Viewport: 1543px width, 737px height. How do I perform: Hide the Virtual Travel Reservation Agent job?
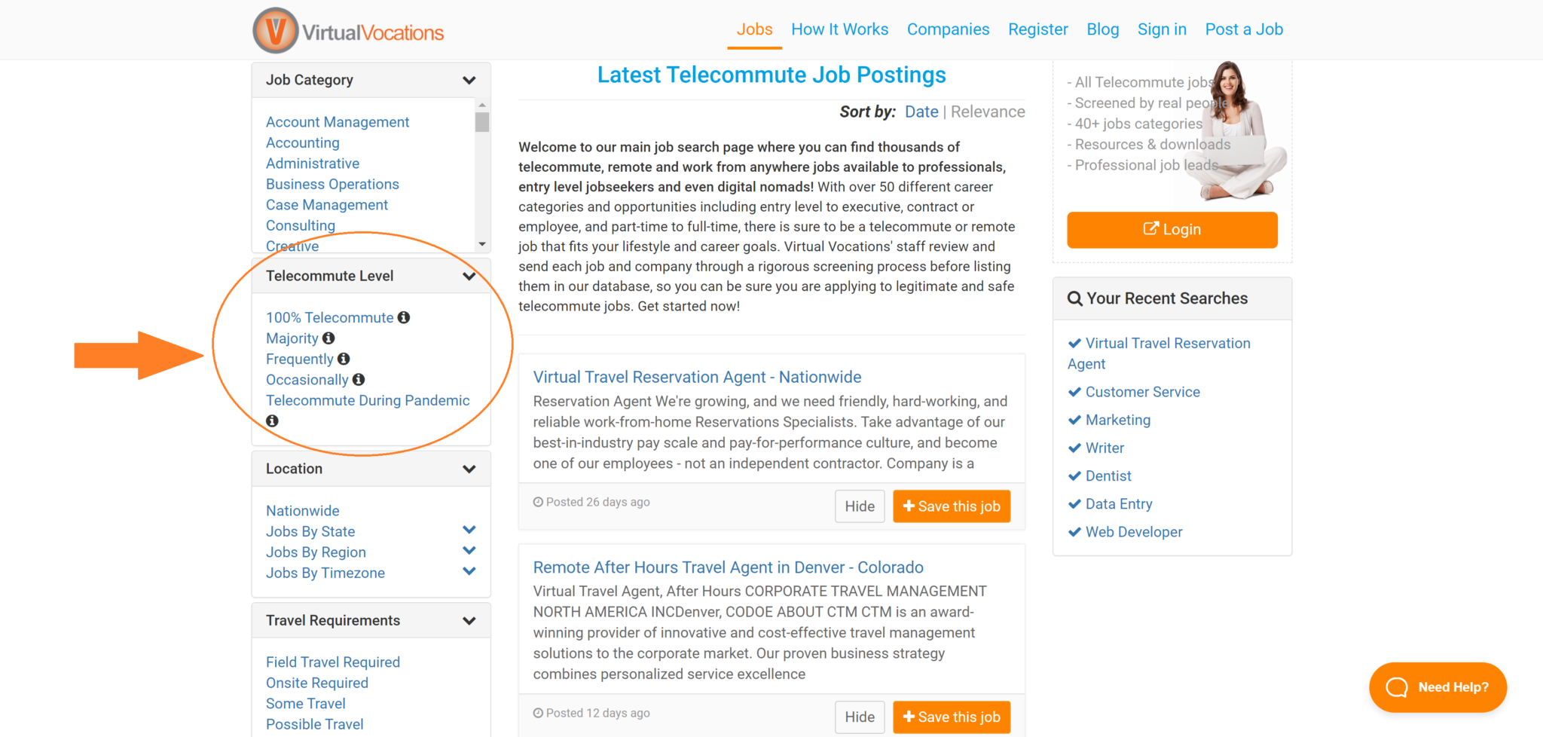click(x=860, y=506)
